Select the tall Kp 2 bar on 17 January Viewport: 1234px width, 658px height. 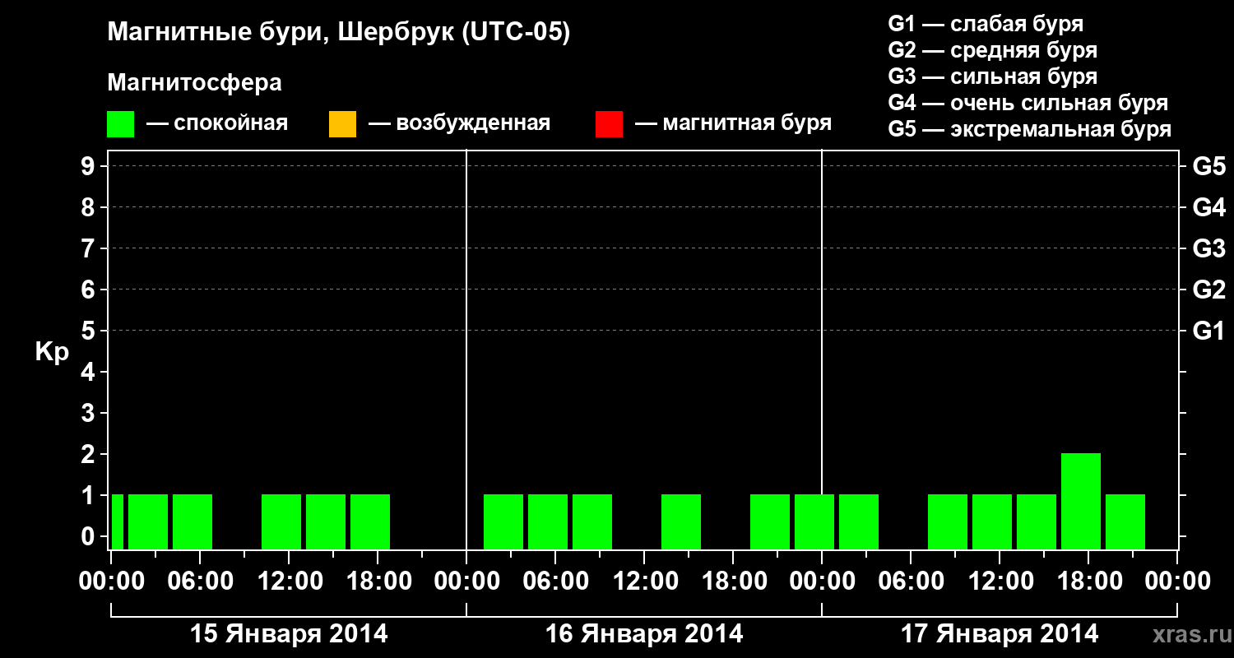(x=1081, y=501)
